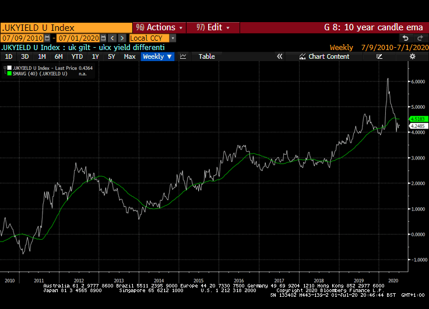The width and height of the screenshot is (429, 309).
Task: Select the YTD range tab
Action: 77,56
